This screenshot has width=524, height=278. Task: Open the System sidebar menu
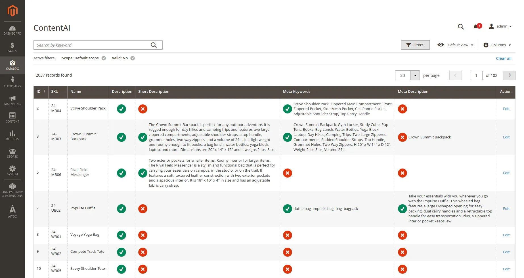tap(12, 170)
